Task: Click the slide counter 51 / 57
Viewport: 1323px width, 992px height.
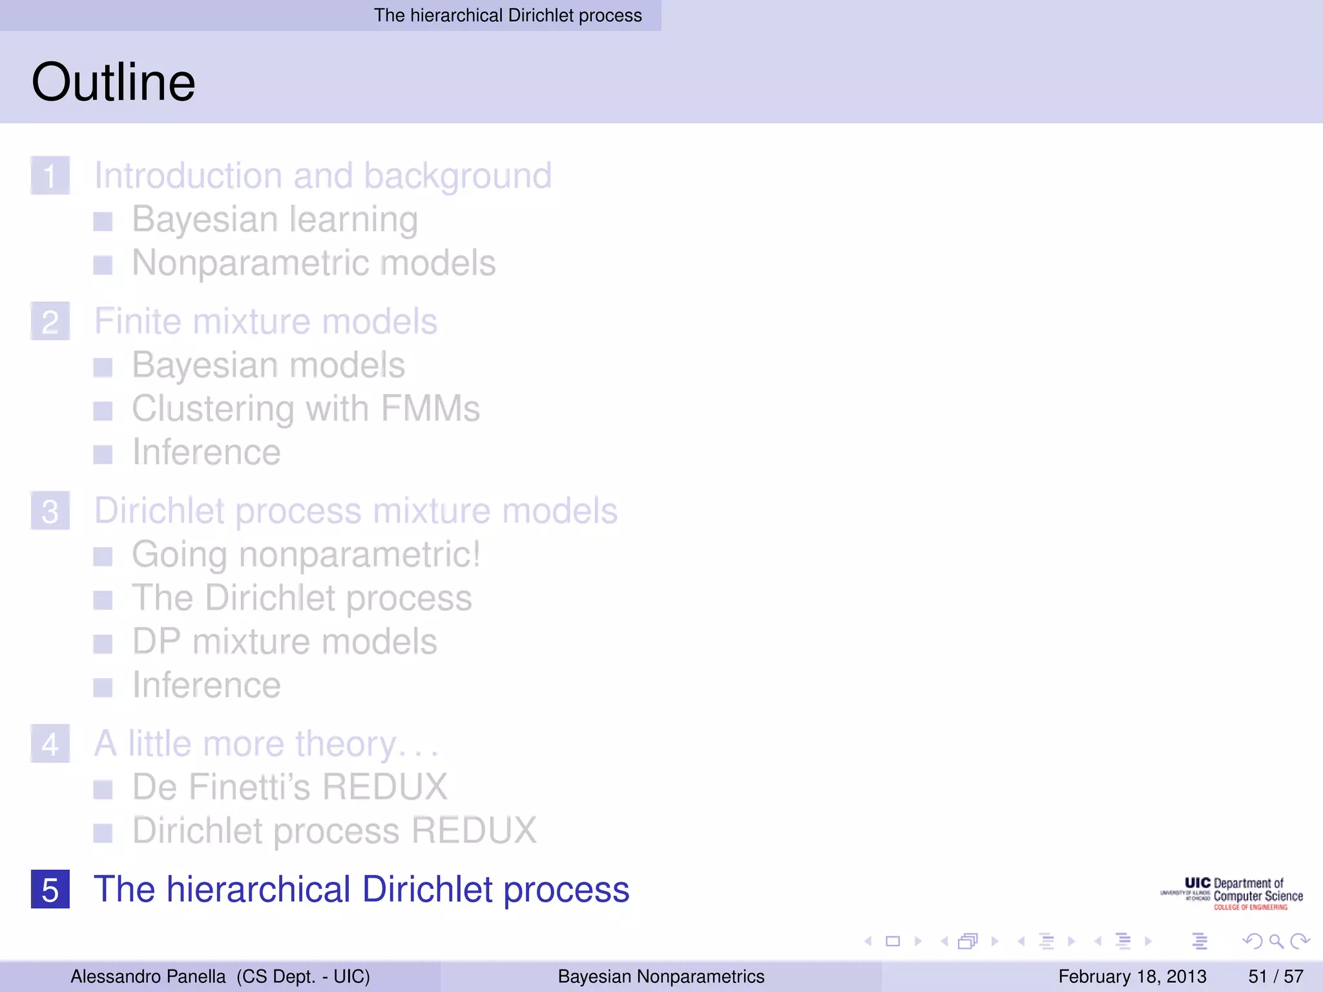Action: pyautogui.click(x=1276, y=976)
